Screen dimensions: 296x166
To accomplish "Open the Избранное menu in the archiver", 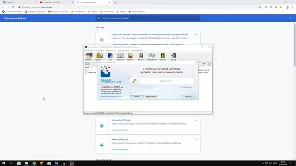I will 111,51.
